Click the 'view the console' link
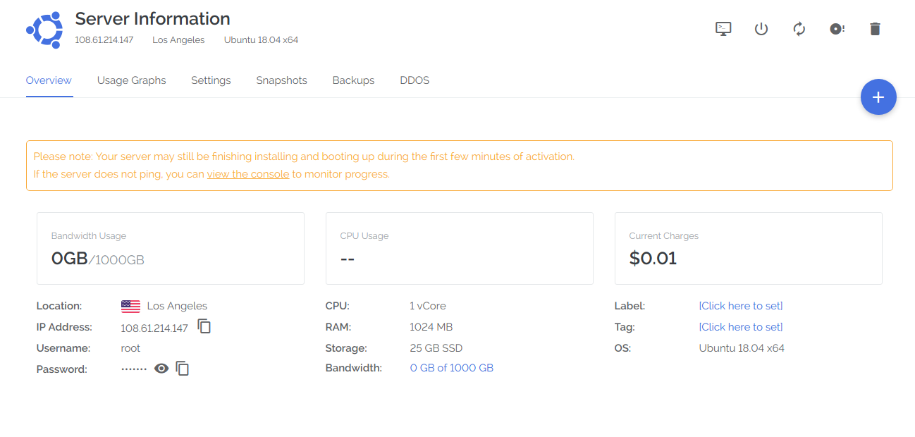Image resolution: width=915 pixels, height=437 pixels. tap(248, 174)
